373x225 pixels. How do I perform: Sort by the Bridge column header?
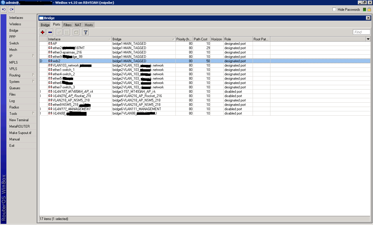(x=144, y=39)
